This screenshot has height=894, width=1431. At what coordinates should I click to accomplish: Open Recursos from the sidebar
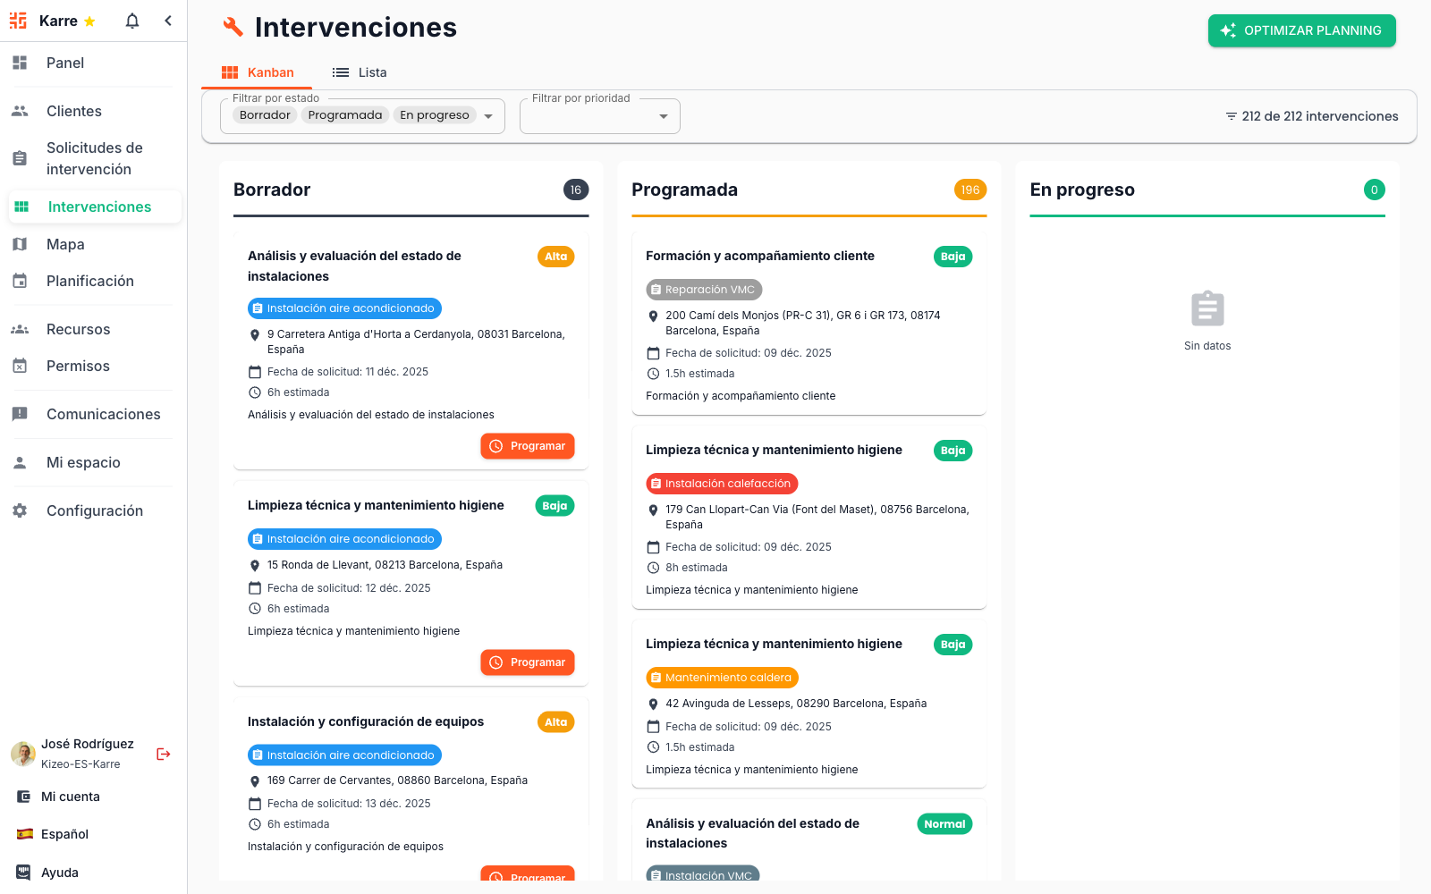78,329
